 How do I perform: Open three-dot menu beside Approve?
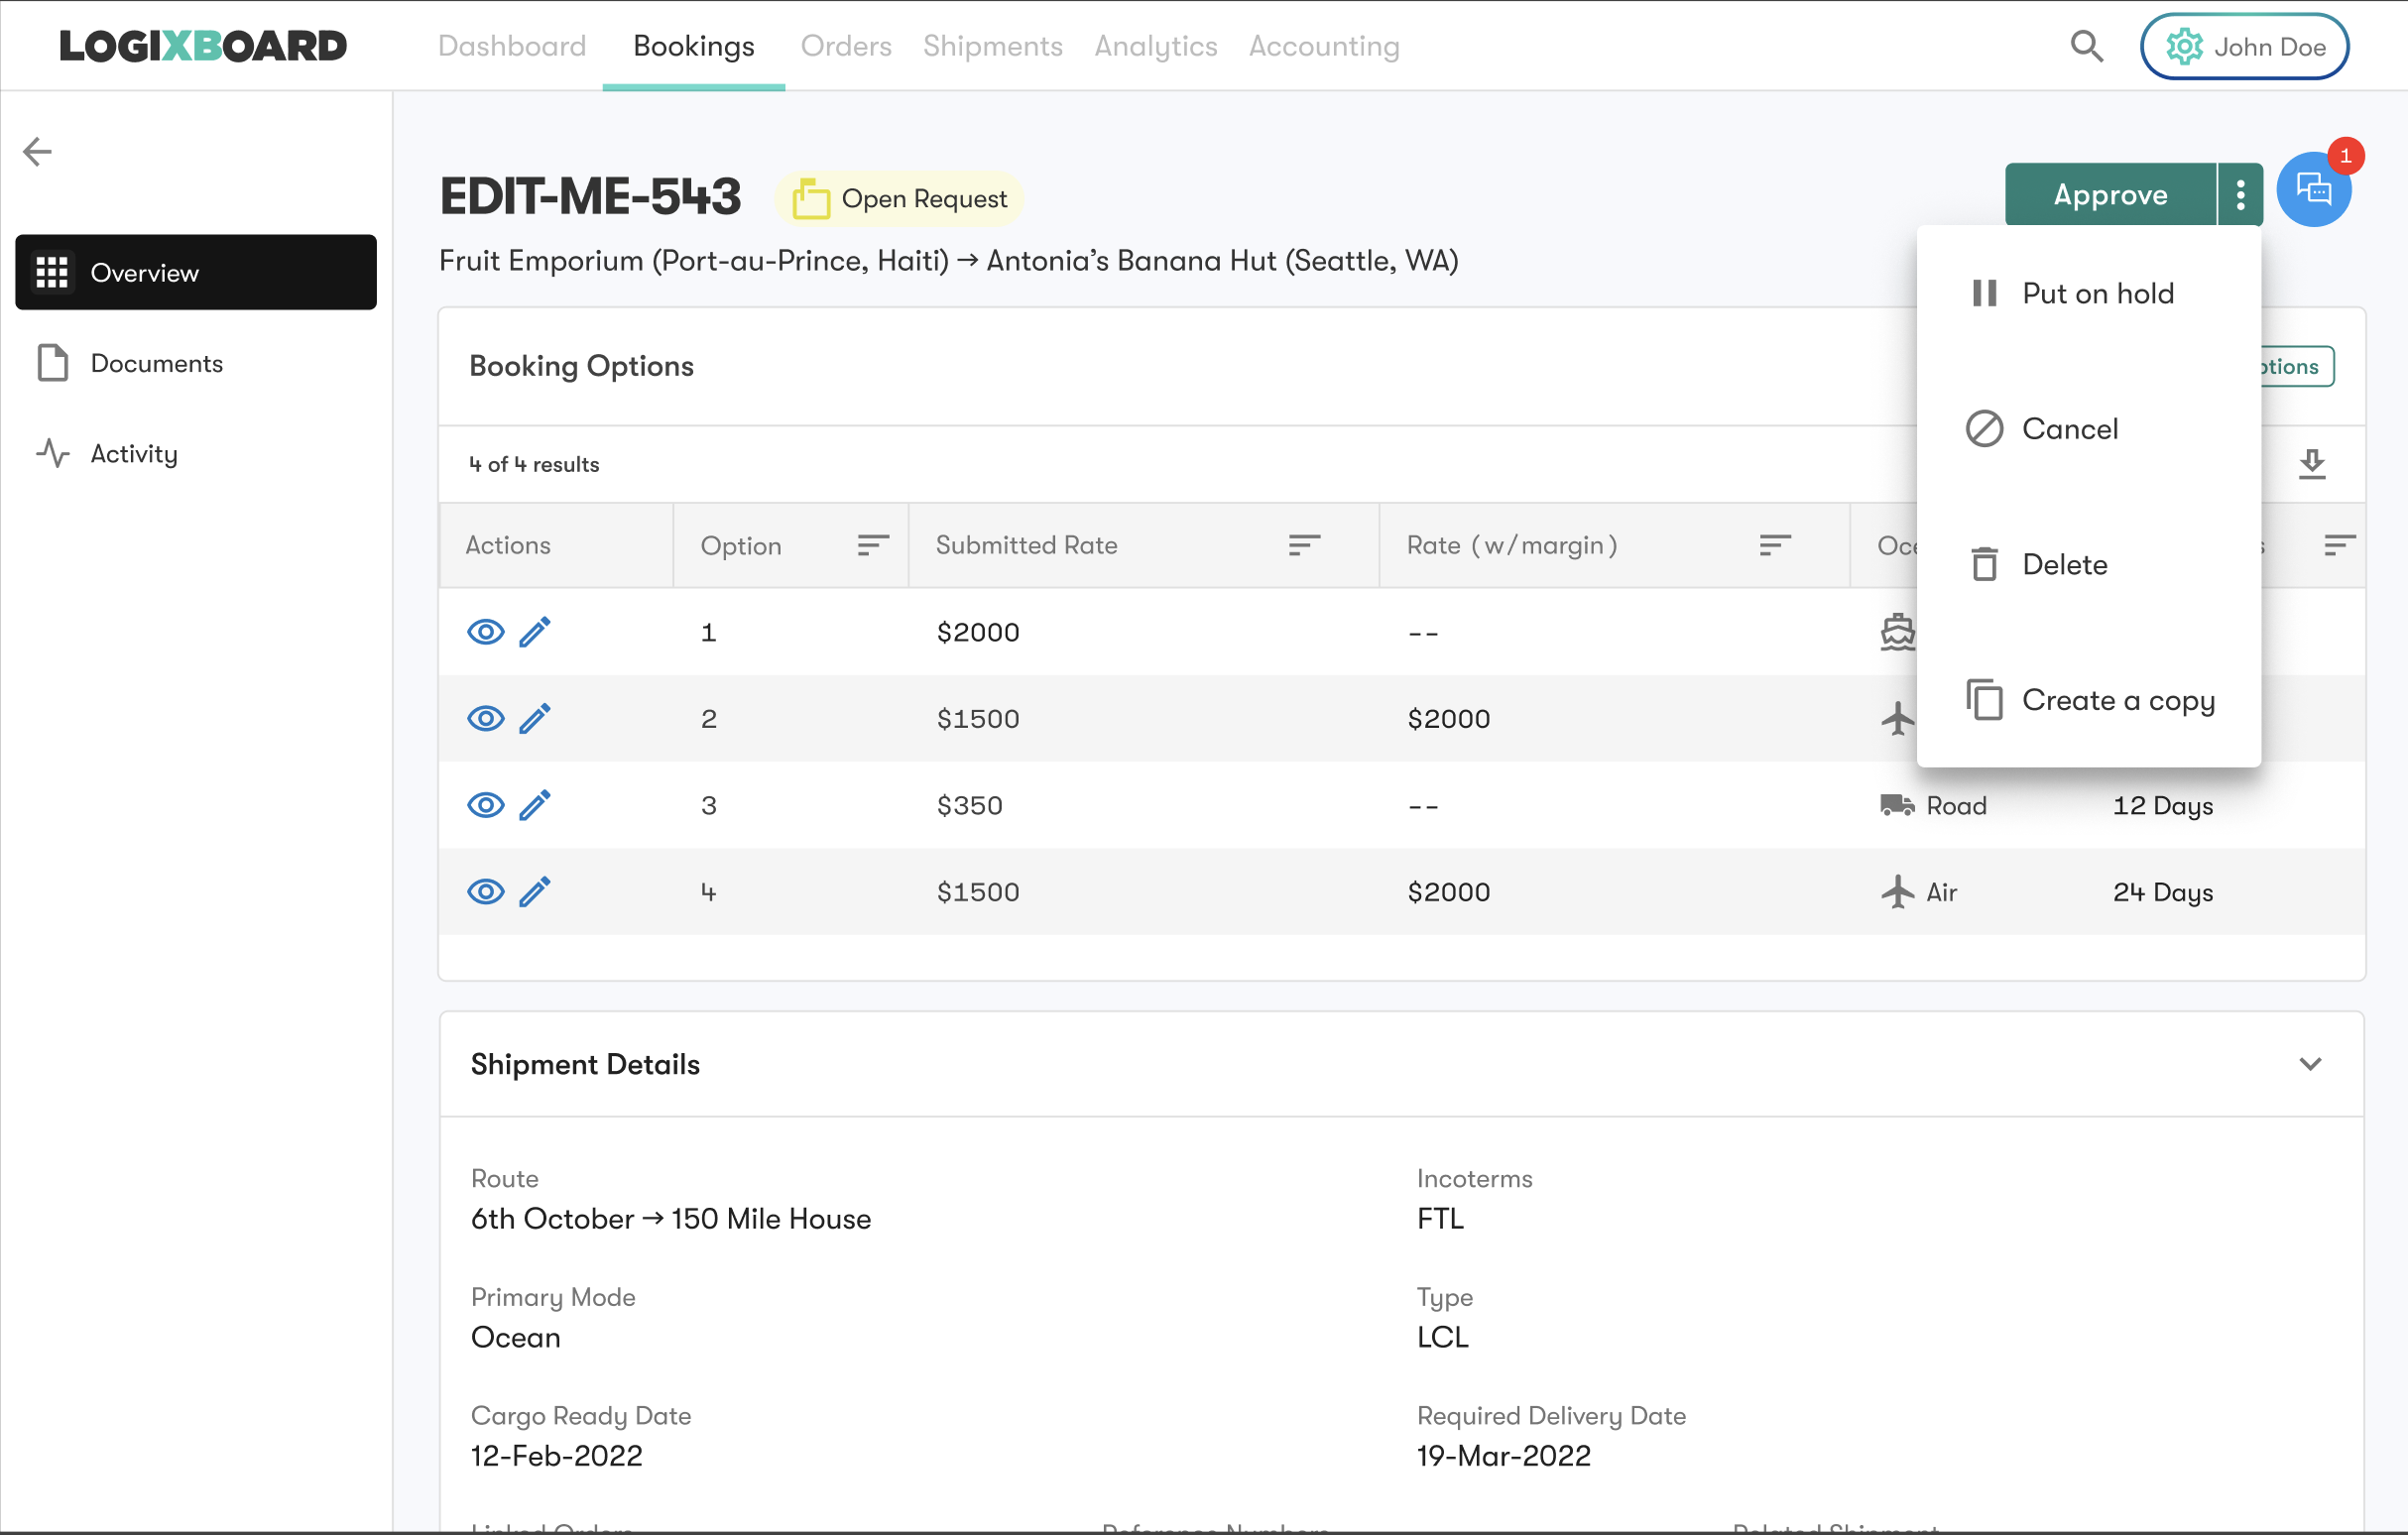click(2241, 195)
